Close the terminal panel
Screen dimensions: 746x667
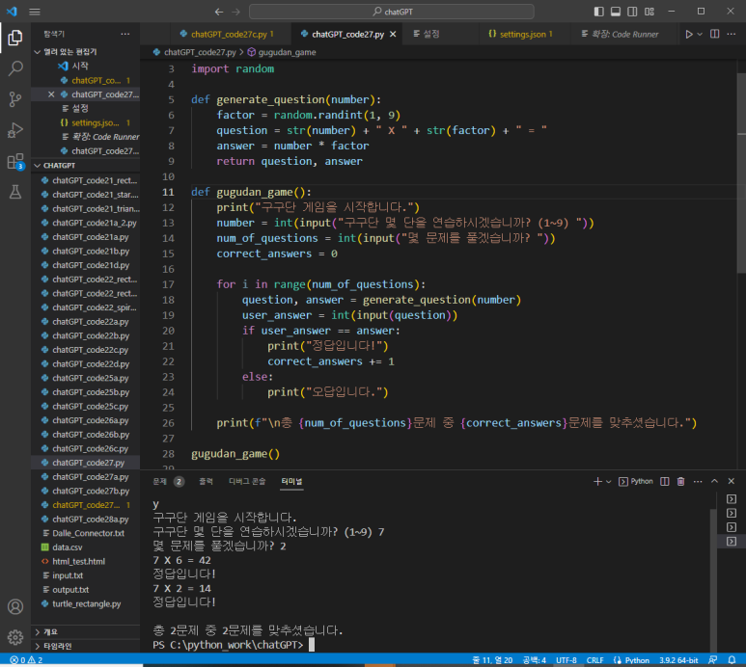click(x=732, y=482)
